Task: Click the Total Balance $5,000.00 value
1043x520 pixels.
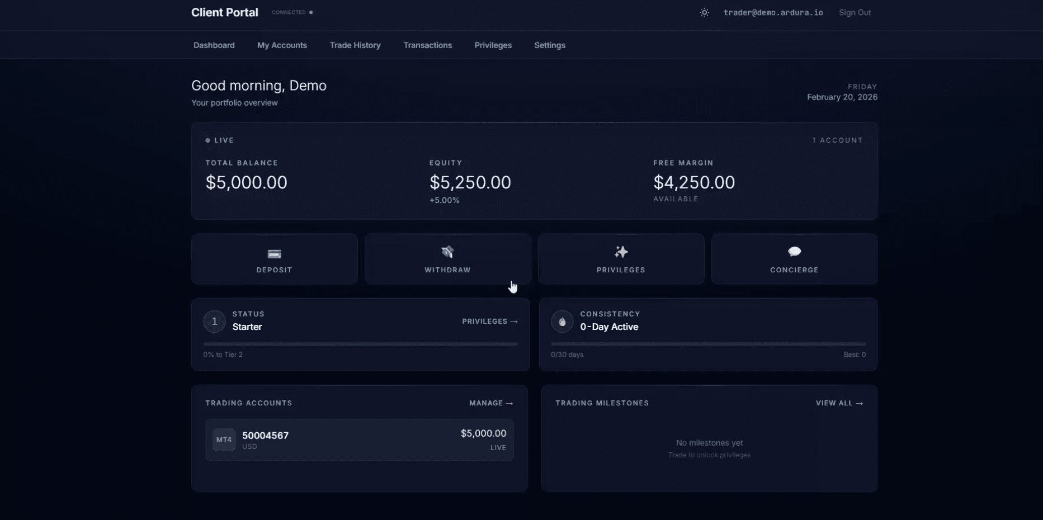Action: [246, 182]
